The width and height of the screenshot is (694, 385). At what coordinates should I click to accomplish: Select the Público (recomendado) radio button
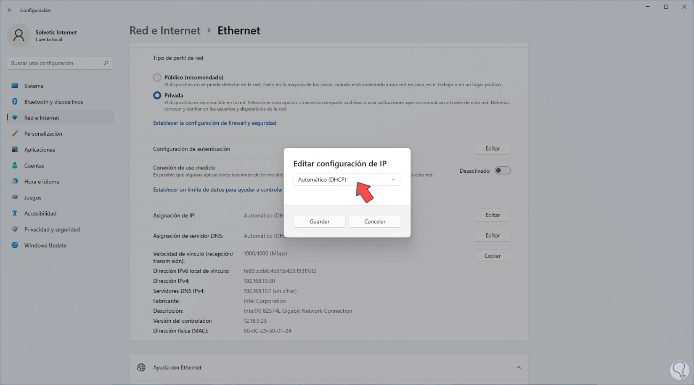tap(157, 77)
